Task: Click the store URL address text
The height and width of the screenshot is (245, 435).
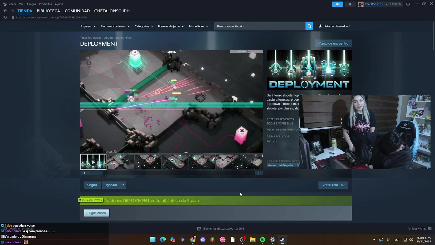Action: coord(51,17)
